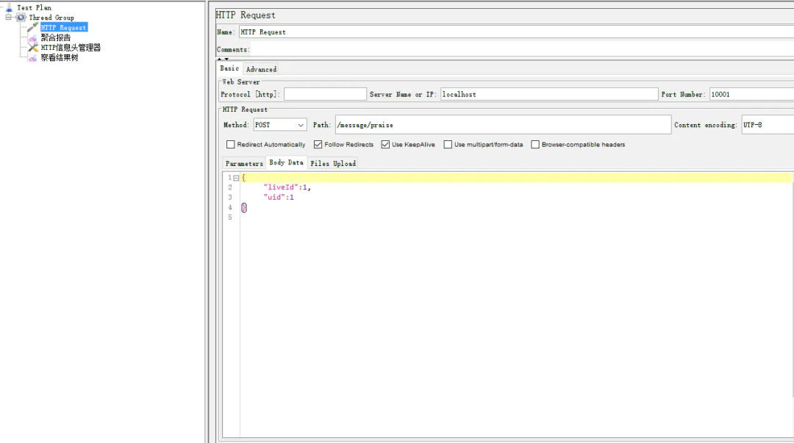The height and width of the screenshot is (443, 794).
Task: Click the Port Number field
Action: point(751,94)
